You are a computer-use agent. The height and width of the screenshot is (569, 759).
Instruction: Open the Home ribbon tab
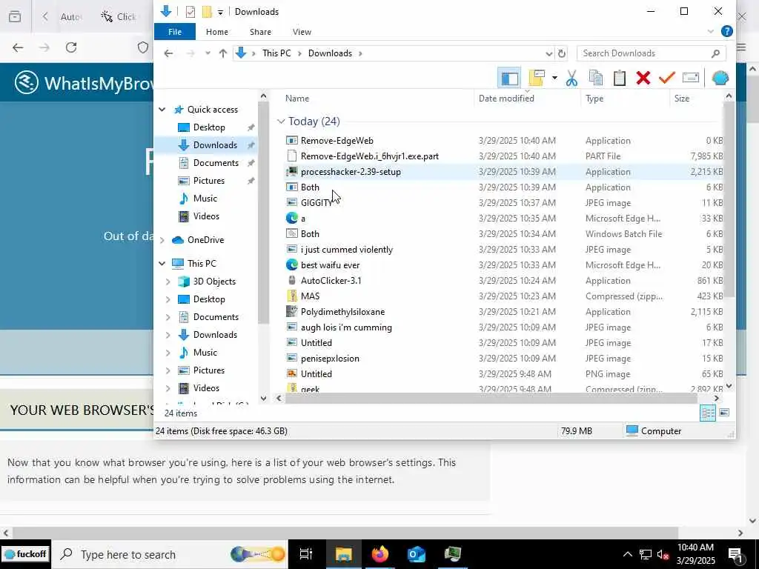click(x=217, y=32)
